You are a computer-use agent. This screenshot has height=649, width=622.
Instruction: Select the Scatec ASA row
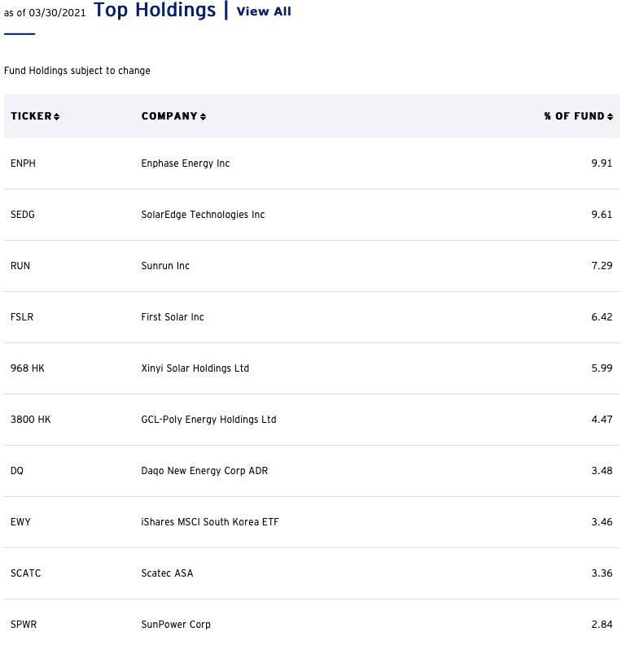pos(312,573)
